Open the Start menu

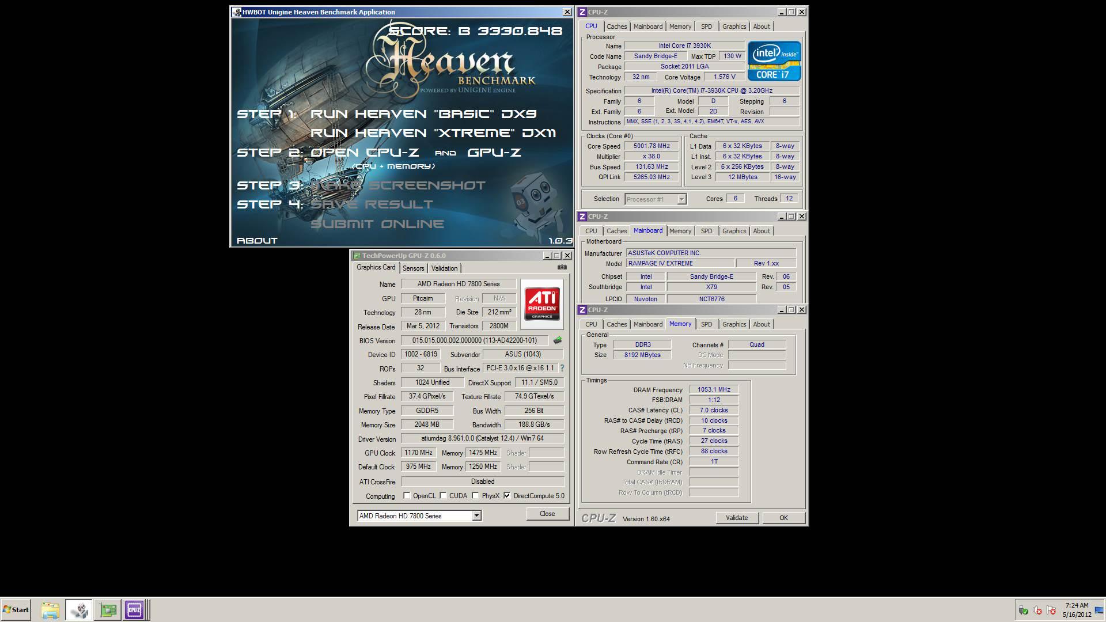[16, 610]
